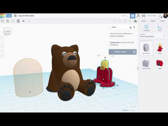Open the What's New link
168x126 pixels.
152,16
